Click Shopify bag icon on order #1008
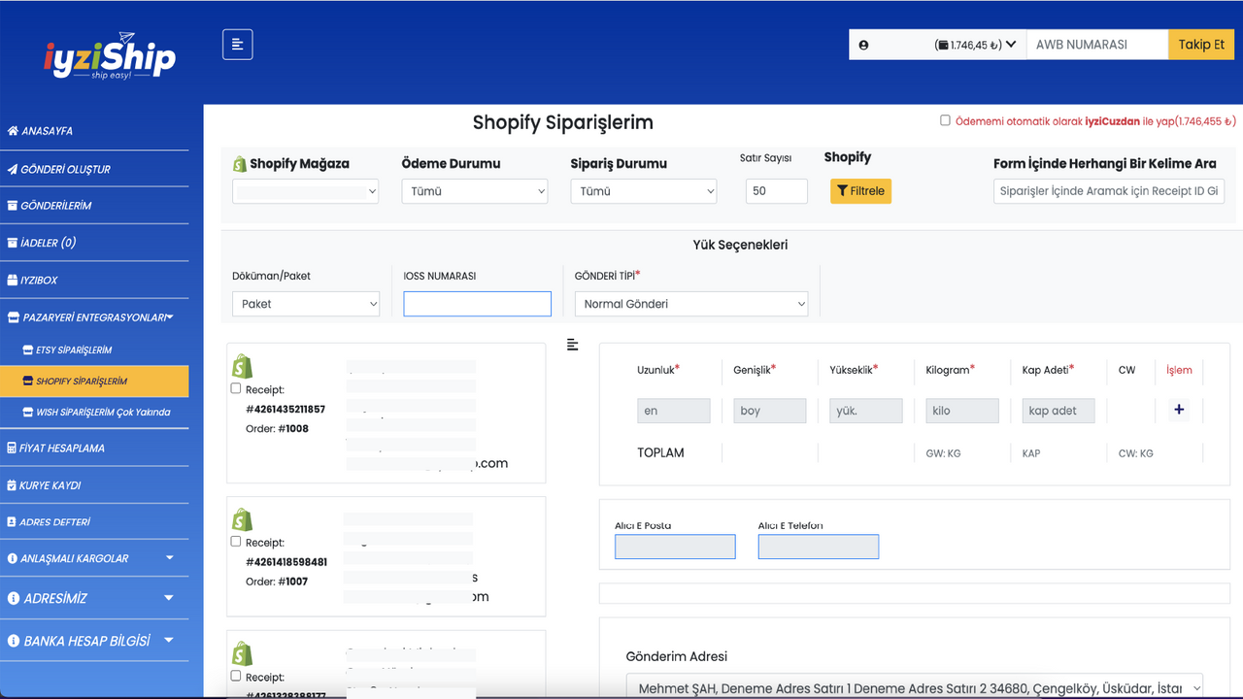Screen dimensions: 1243x699 click(242, 366)
